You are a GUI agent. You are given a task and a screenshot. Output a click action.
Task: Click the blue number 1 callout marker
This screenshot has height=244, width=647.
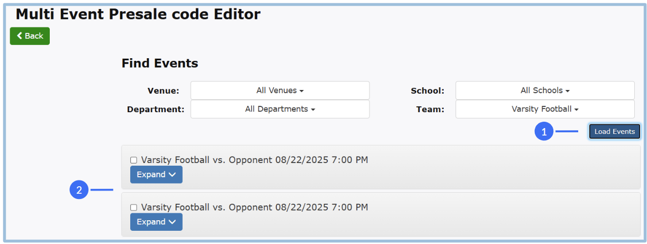pyautogui.click(x=544, y=131)
